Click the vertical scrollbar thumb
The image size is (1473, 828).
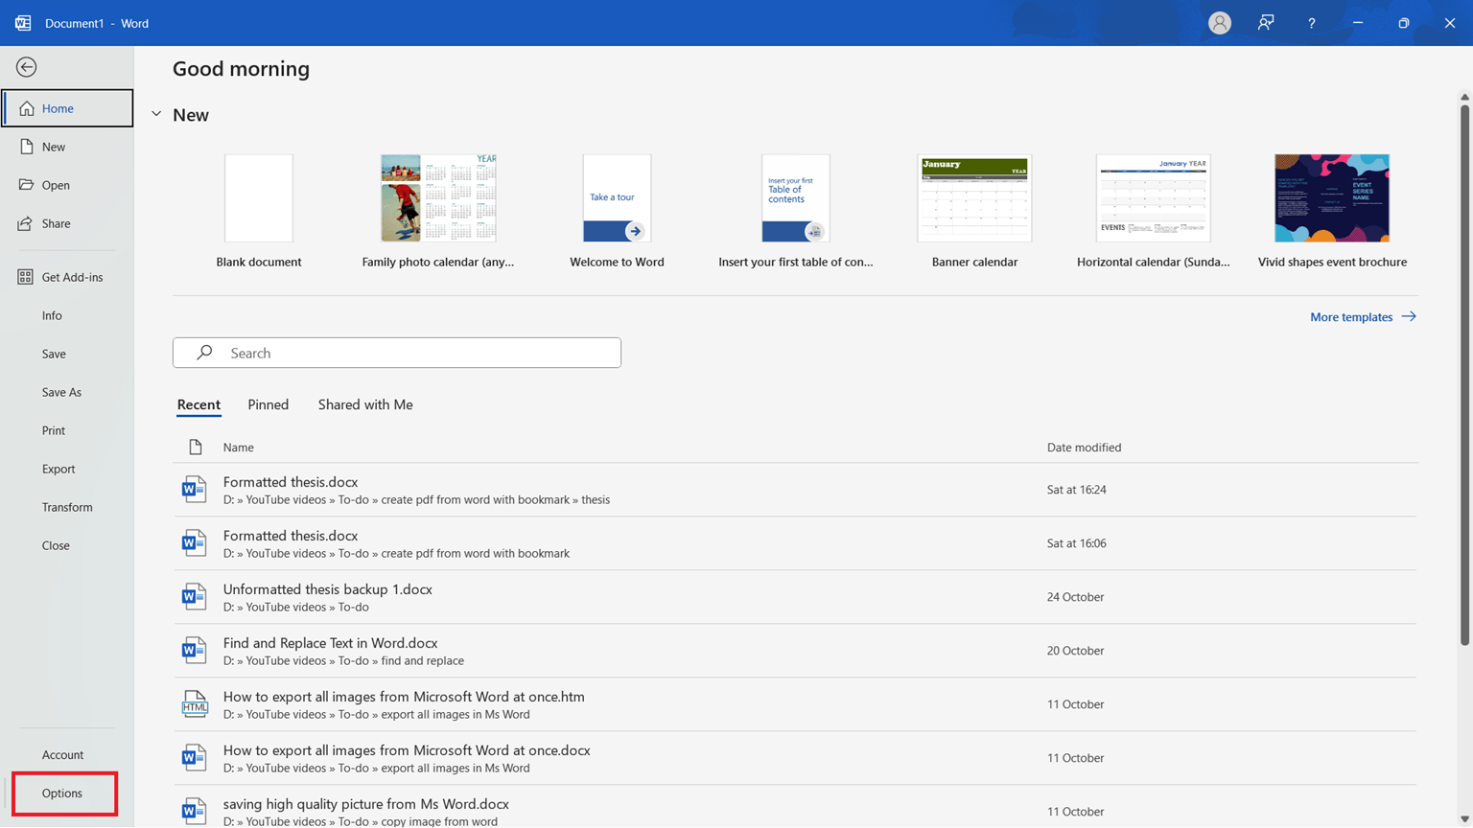coord(1464,374)
